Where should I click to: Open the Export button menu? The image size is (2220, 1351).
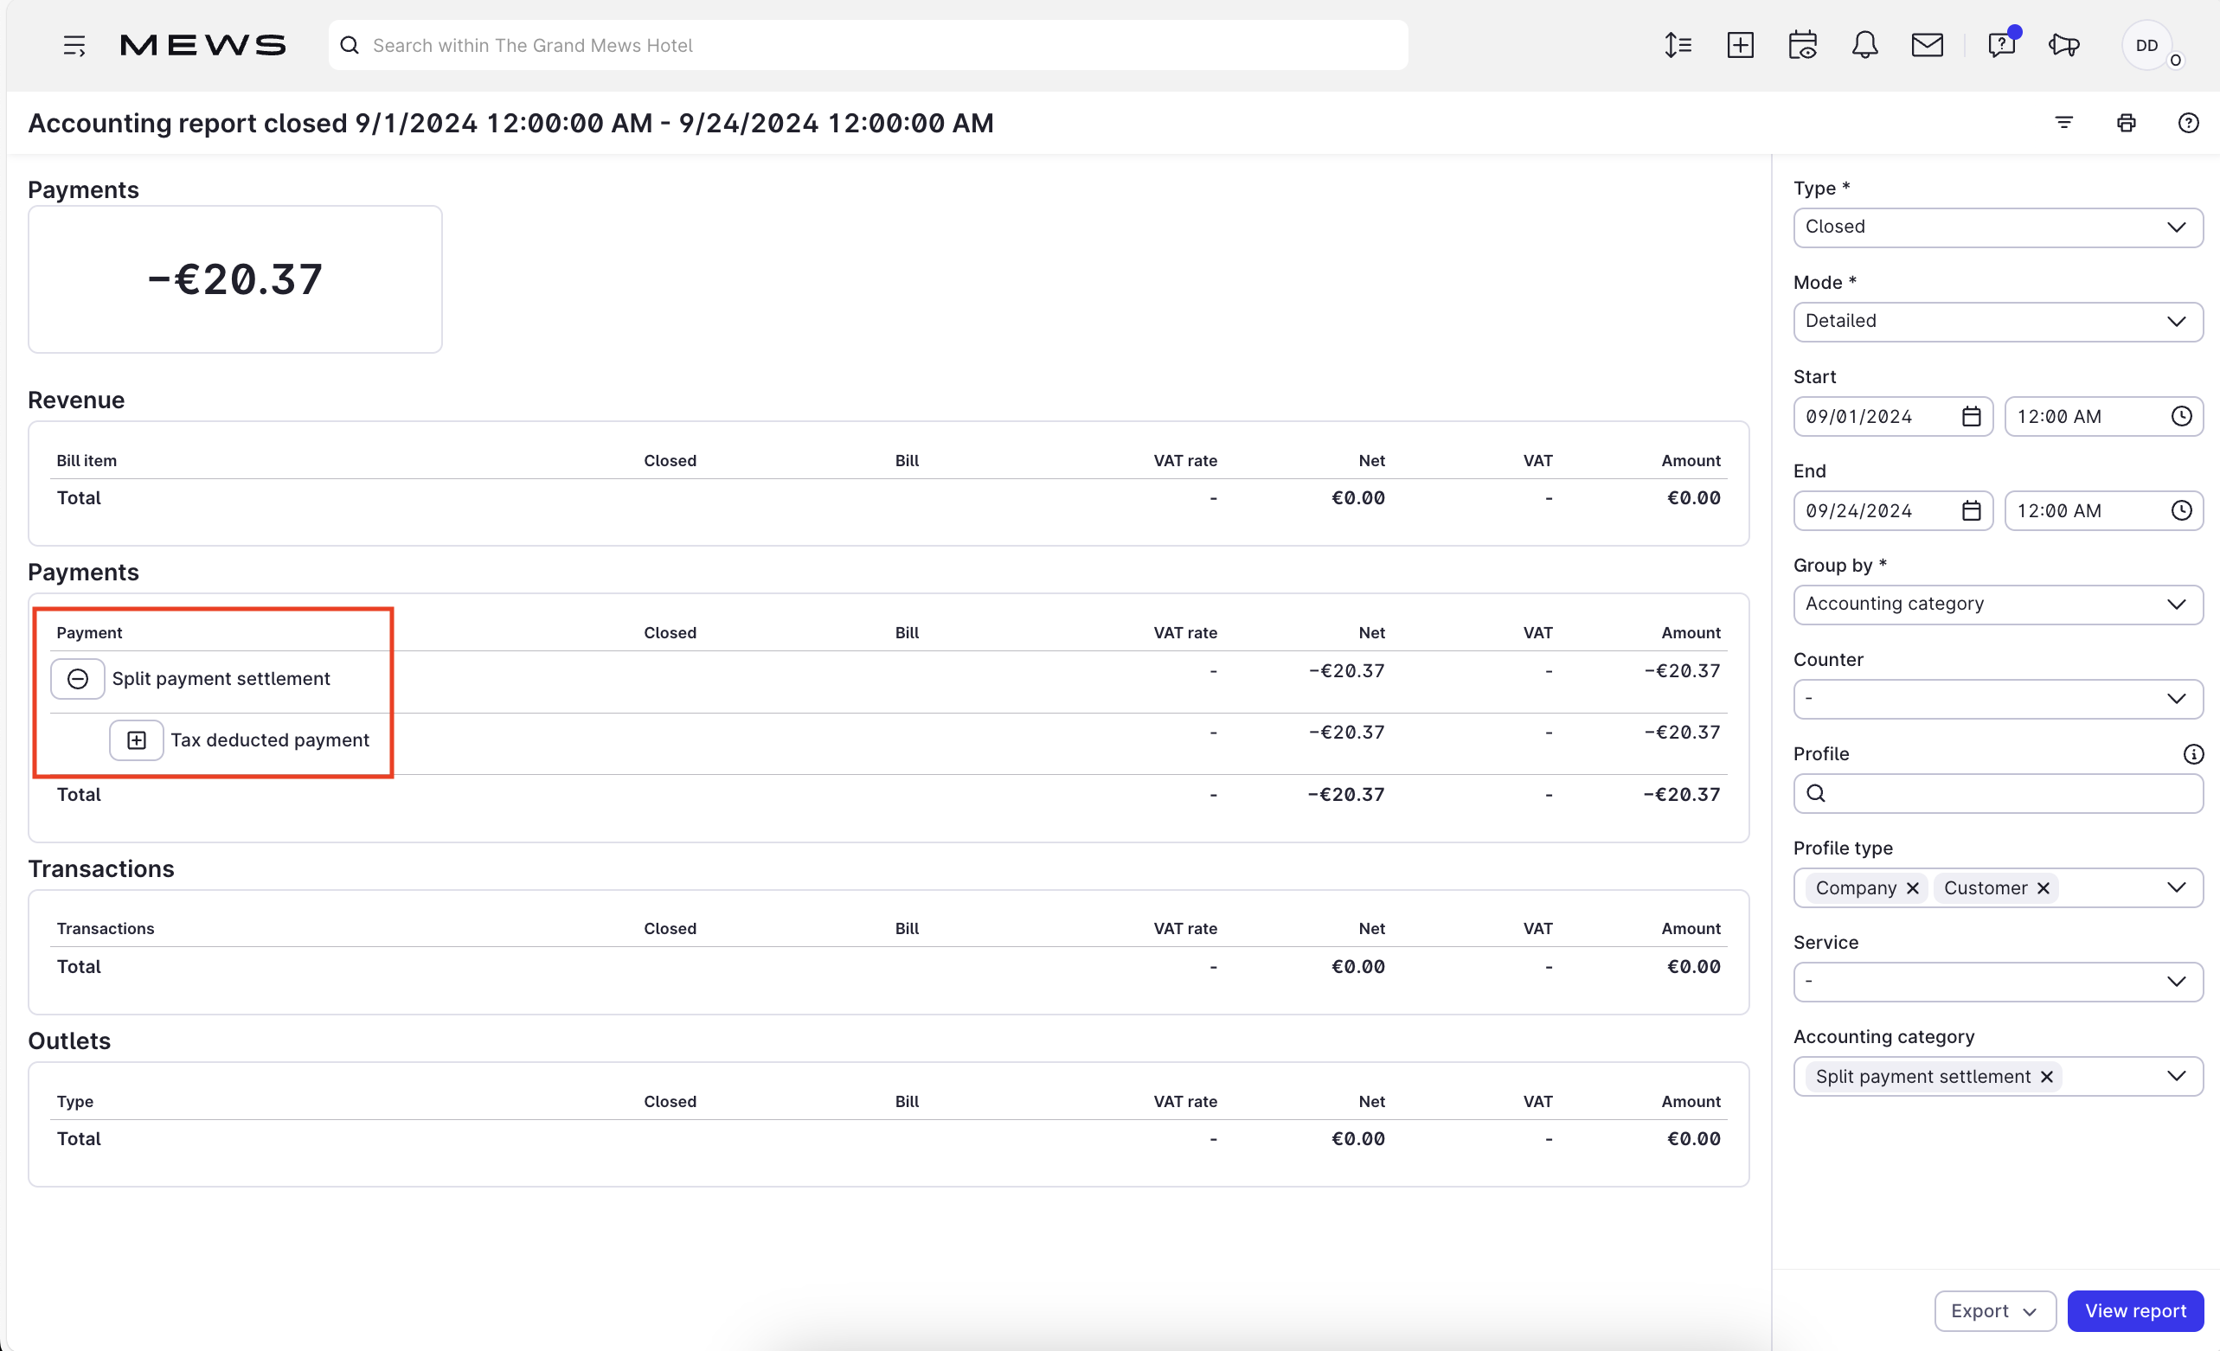tap(1995, 1310)
